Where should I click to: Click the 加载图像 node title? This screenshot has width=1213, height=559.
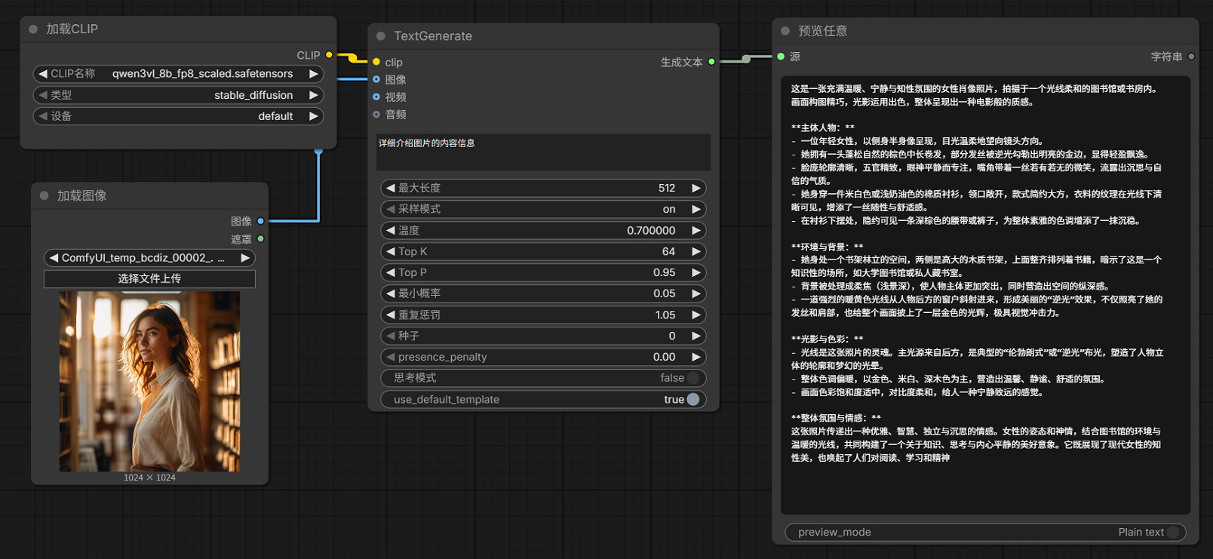tap(81, 195)
